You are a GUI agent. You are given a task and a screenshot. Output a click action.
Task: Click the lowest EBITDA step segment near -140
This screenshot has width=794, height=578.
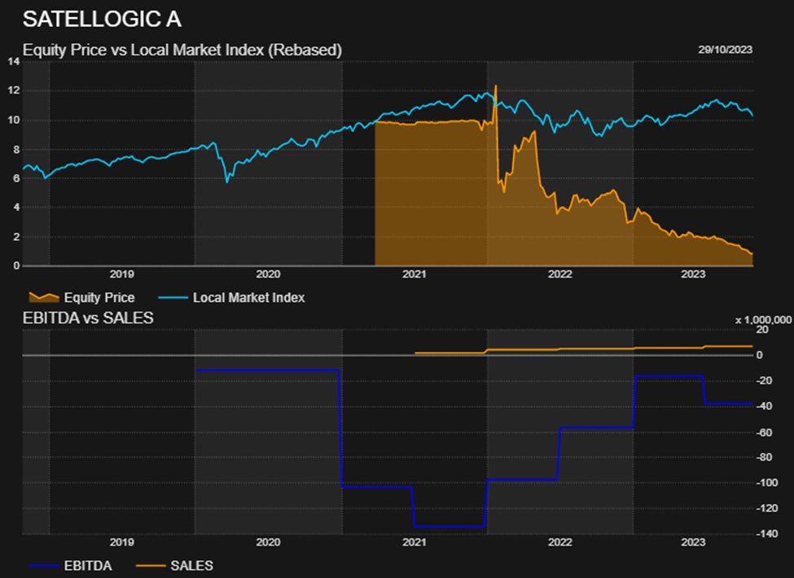click(x=450, y=527)
